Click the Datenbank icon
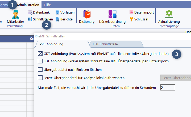Viewport: 191px width, 117px height. pyautogui.click(x=39, y=12)
